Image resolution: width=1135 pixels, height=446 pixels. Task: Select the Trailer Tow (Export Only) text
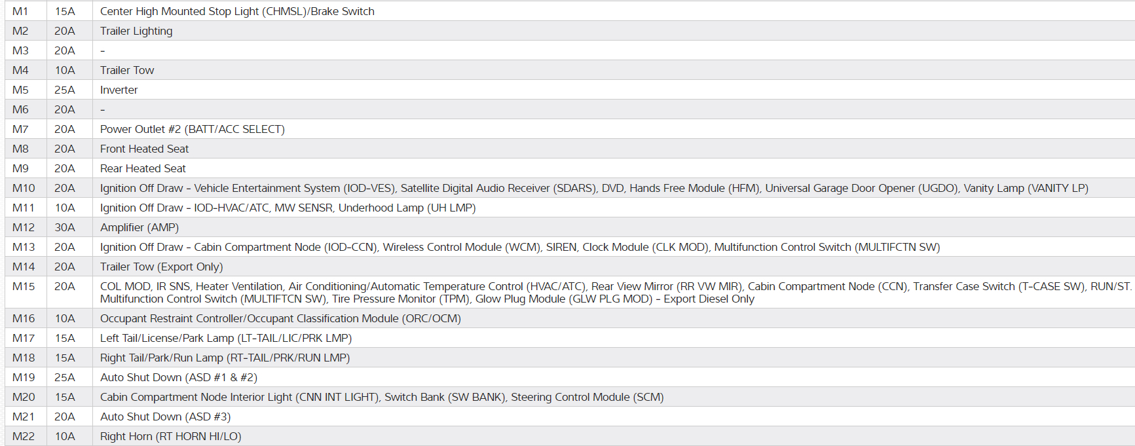coord(161,267)
